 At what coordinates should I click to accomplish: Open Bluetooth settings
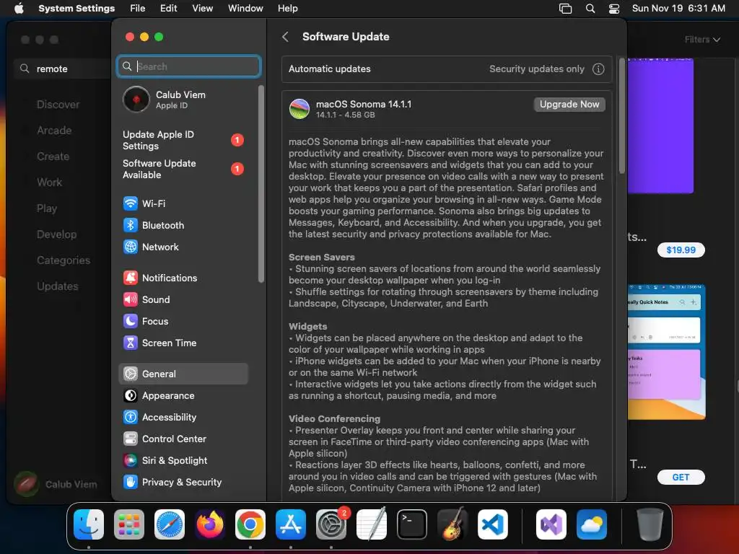(x=183, y=225)
